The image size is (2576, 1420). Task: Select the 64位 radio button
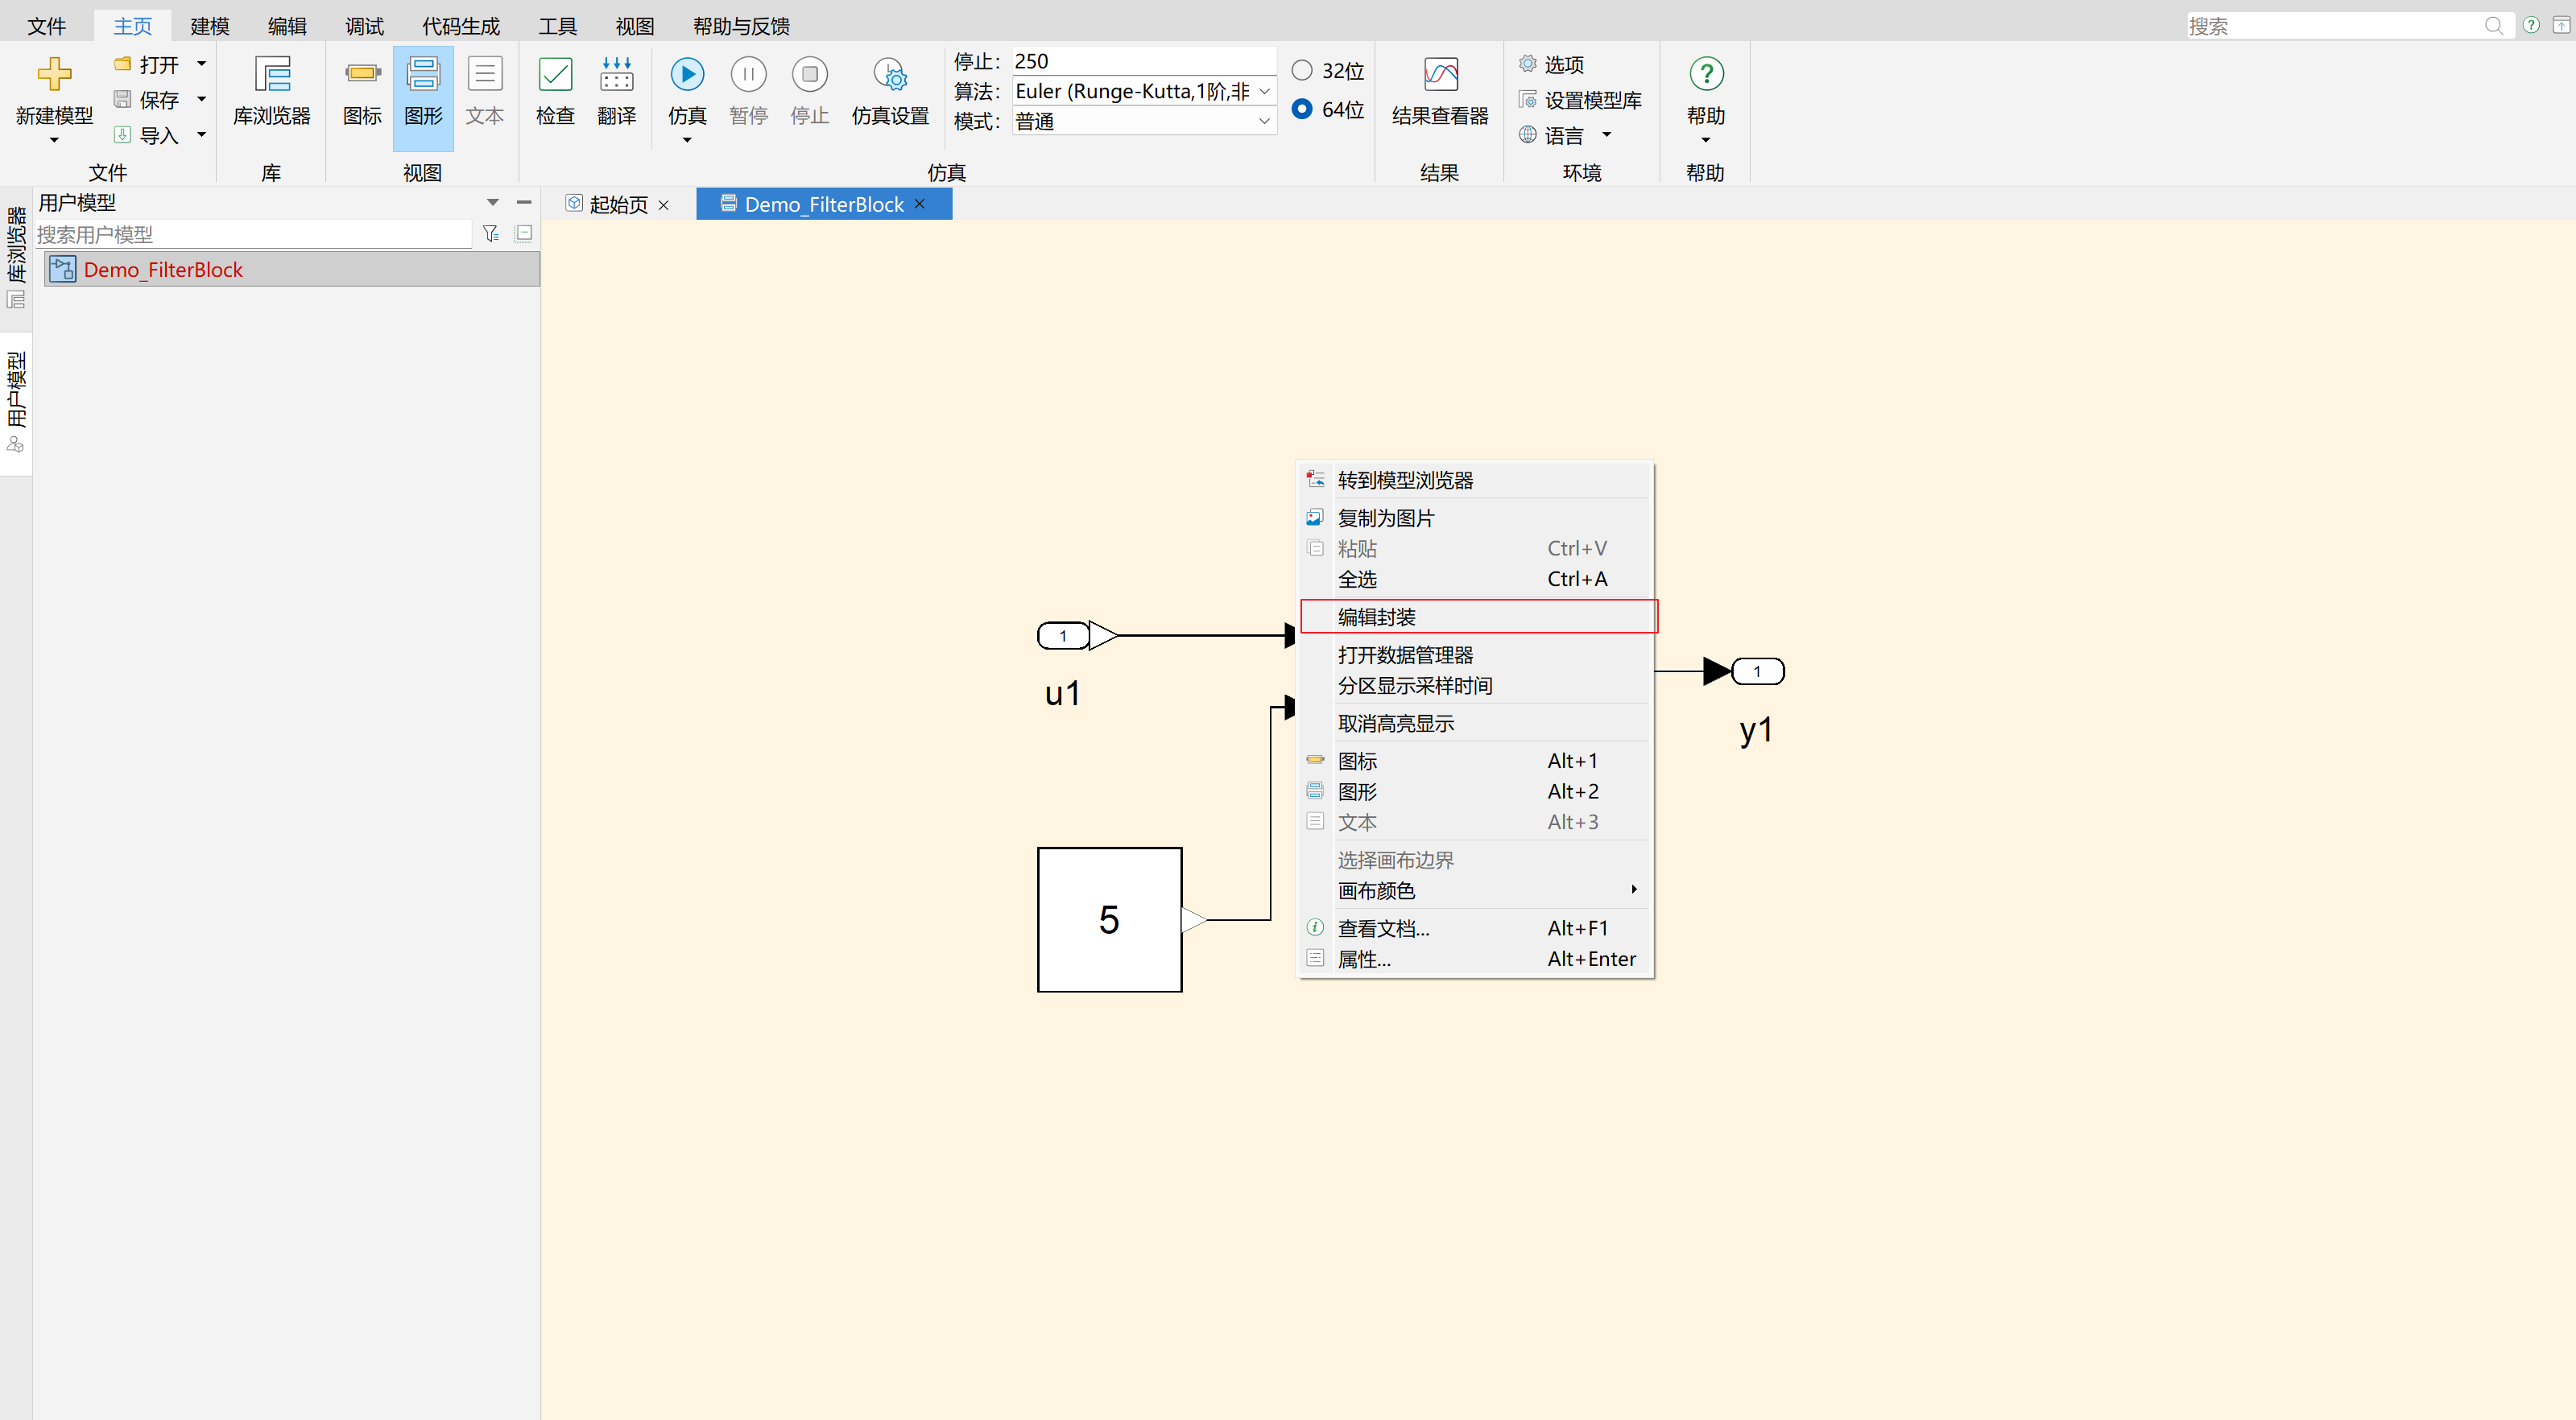pos(1302,109)
